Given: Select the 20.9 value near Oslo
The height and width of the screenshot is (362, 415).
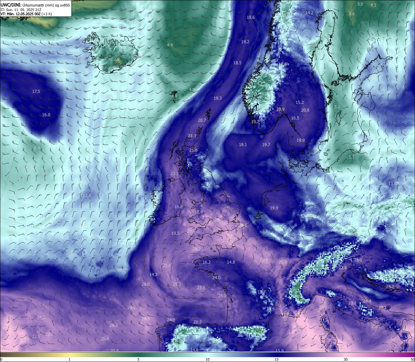Looking at the screenshot, I should pos(280,109).
